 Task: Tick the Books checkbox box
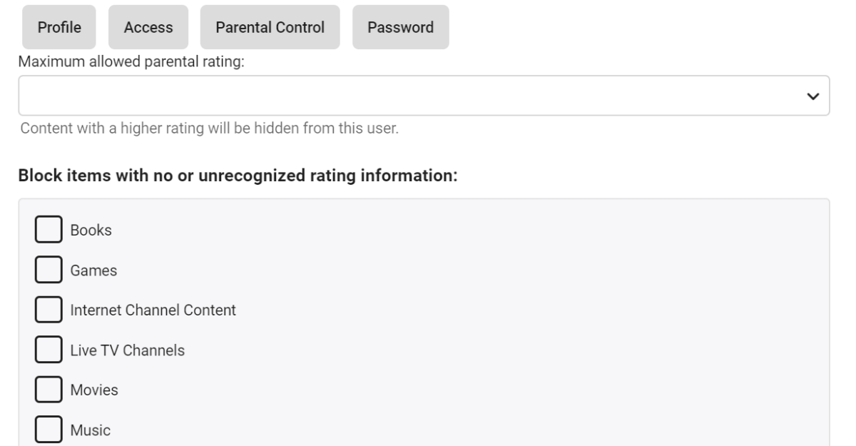coord(49,230)
